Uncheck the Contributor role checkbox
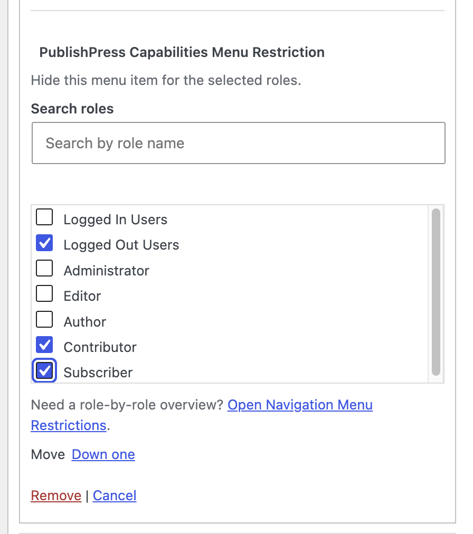 [44, 345]
